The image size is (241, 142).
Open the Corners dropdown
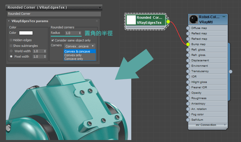[x=80, y=46]
